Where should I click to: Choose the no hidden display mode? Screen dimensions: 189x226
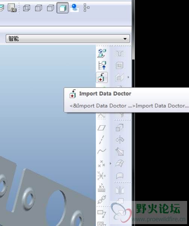(x=50, y=8)
